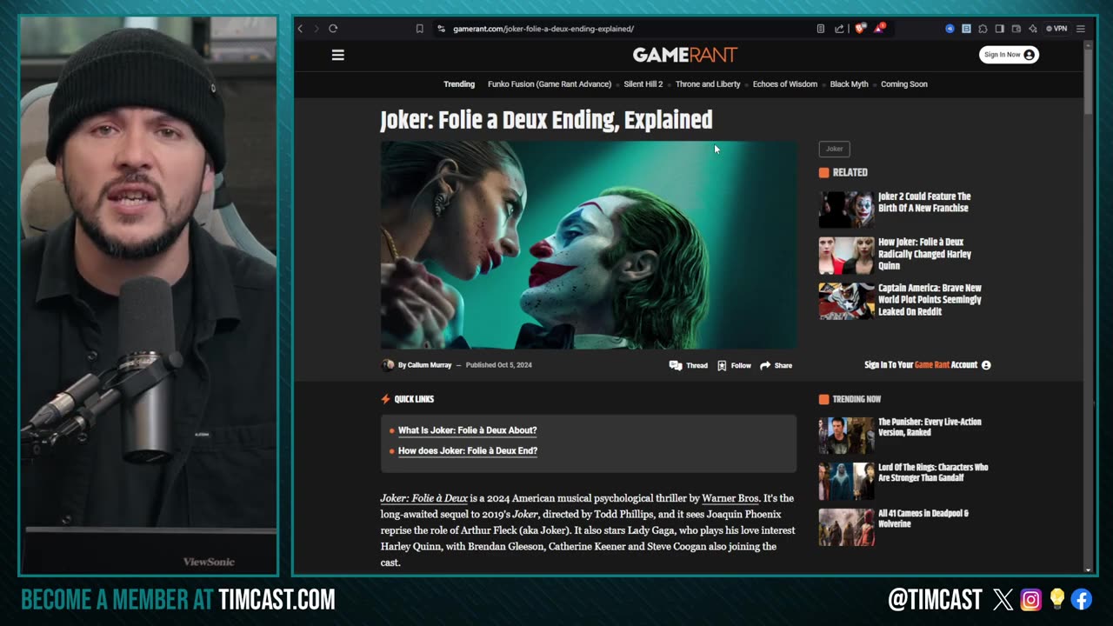Click the browser forward arrow
1113x626 pixels.
(x=316, y=29)
